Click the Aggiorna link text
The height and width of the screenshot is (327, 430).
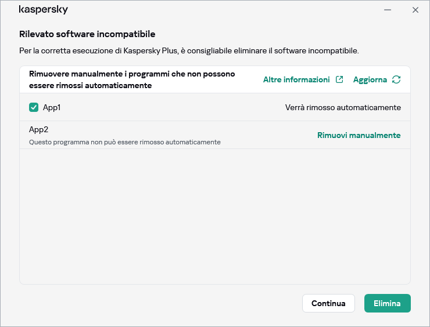370,79
